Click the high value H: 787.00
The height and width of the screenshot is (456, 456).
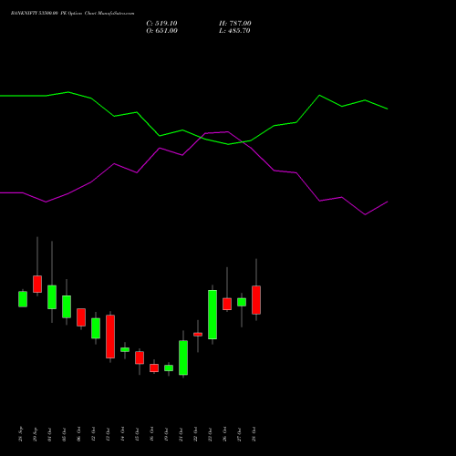tap(235, 24)
